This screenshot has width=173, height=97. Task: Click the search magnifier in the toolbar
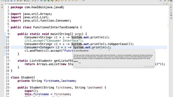point(161,1)
